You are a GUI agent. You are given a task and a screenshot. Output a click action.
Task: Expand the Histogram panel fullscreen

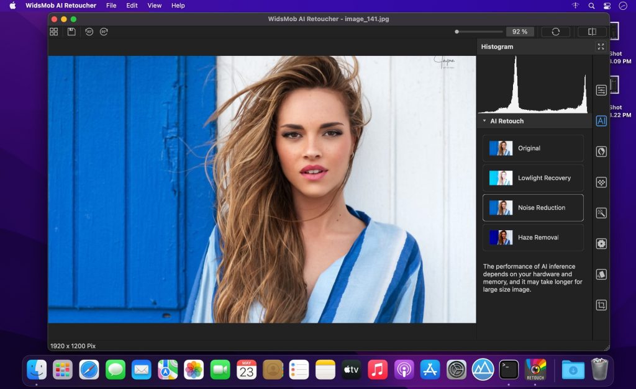point(600,46)
